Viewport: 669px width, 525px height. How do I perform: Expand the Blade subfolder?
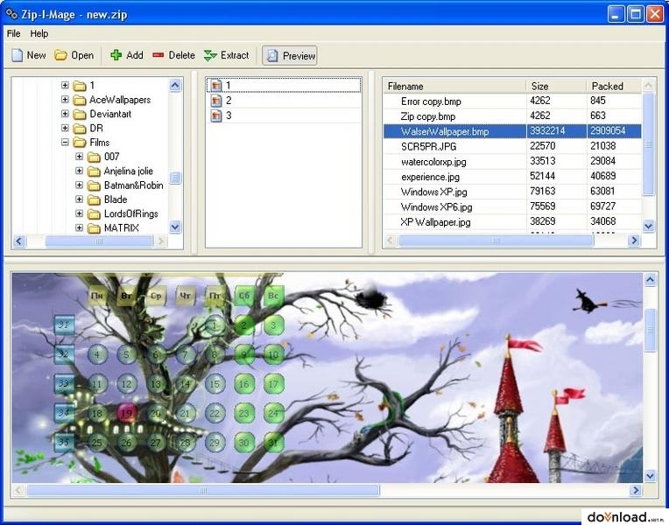[80, 199]
